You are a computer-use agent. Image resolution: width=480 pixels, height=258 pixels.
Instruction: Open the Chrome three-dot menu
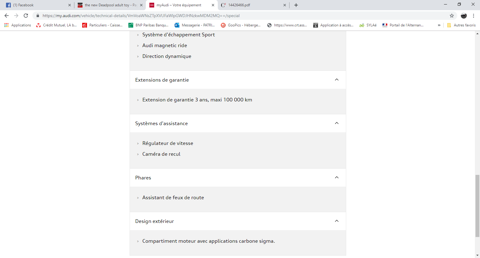(x=473, y=16)
